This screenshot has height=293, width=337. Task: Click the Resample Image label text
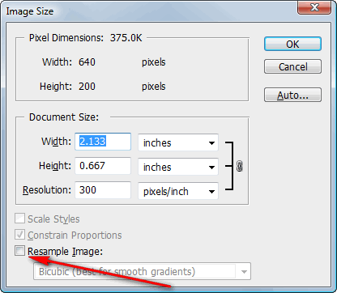[x=66, y=252]
